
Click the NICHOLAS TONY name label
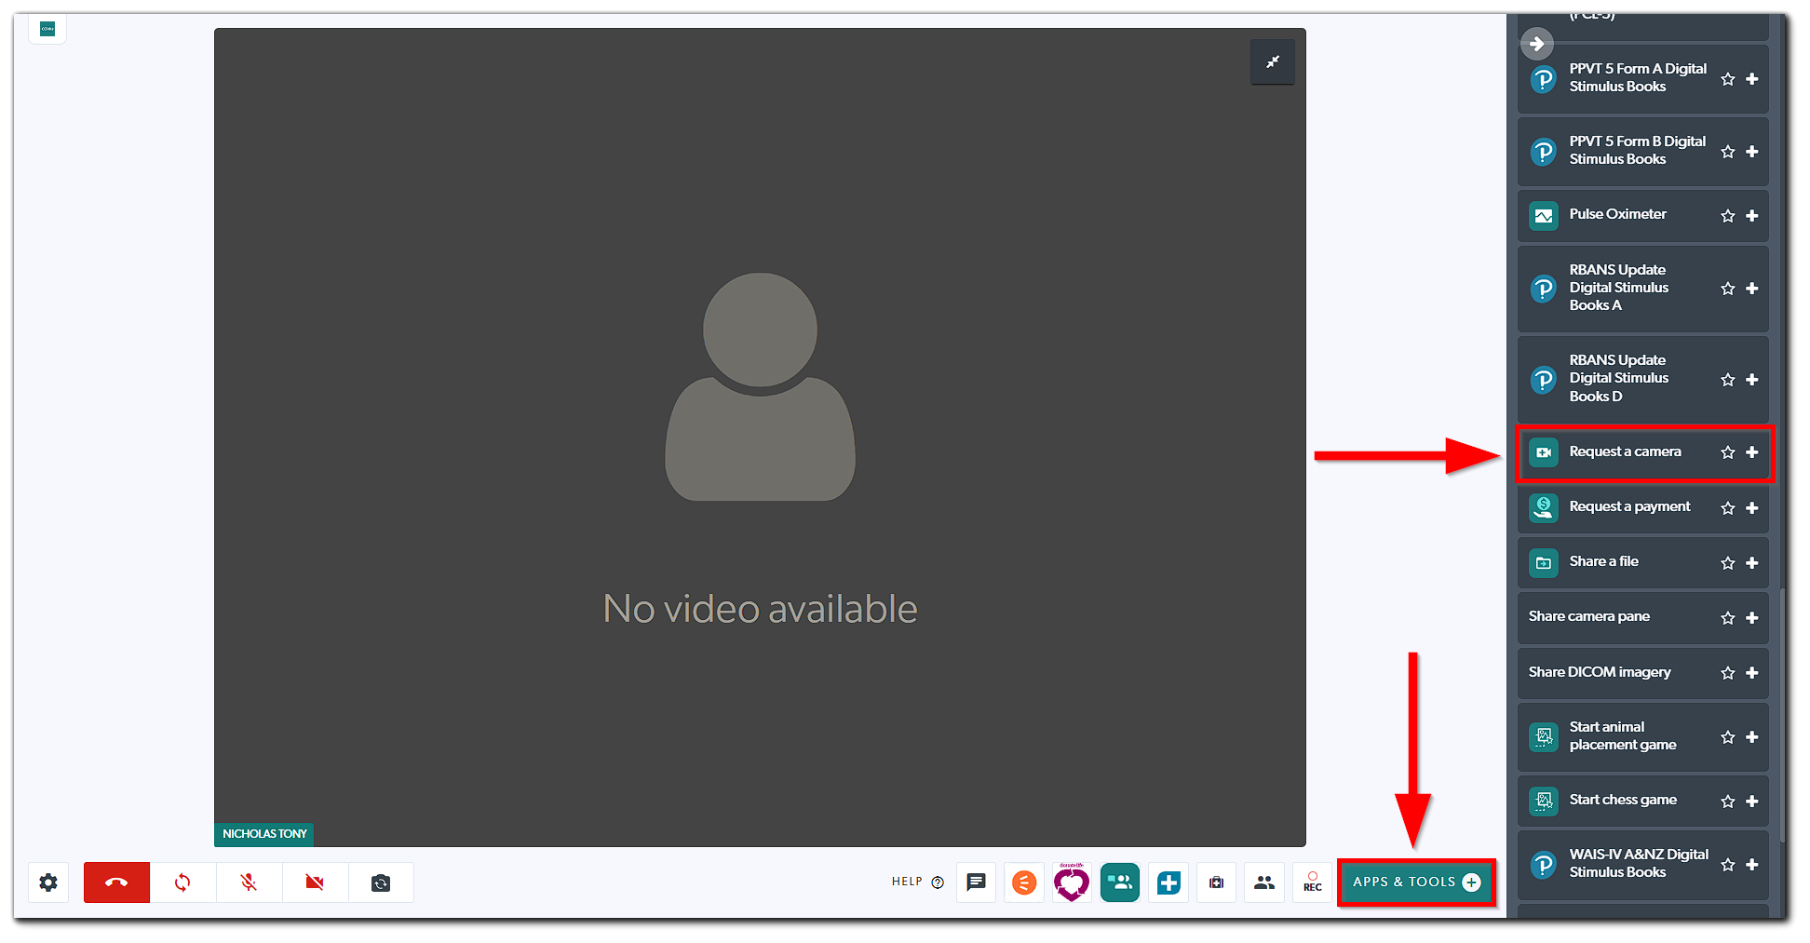click(264, 834)
